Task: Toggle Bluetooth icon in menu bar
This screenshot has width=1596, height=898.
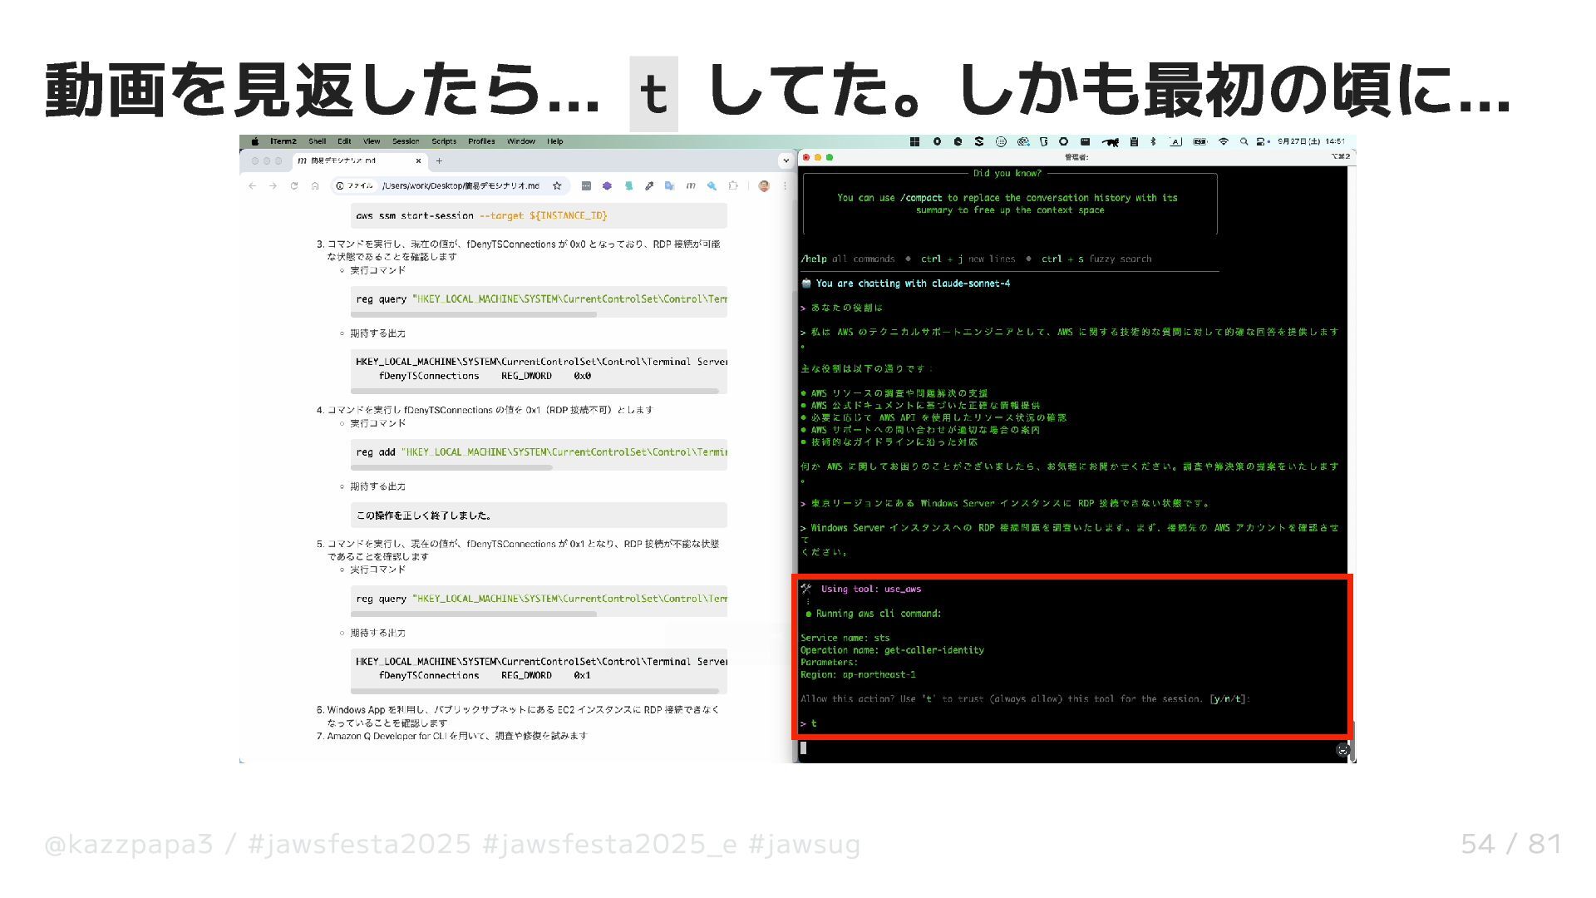Action: (1153, 142)
